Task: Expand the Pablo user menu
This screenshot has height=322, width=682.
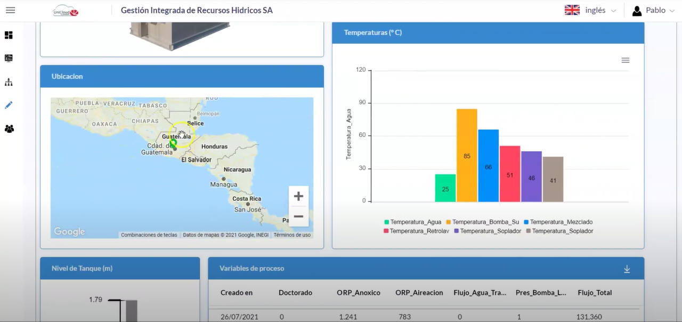Action: tap(660, 10)
